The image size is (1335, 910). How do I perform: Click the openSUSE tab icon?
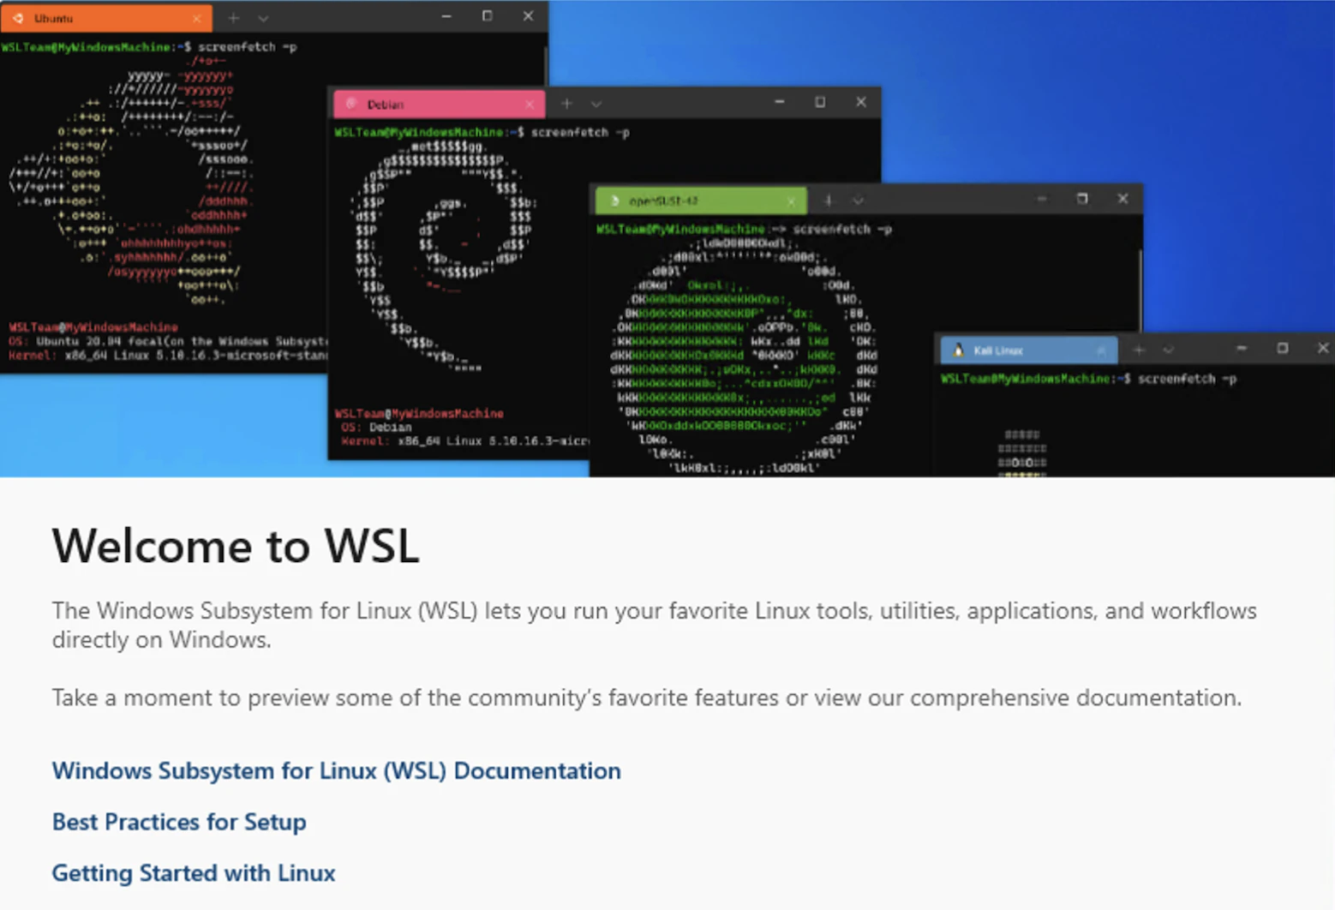(614, 201)
